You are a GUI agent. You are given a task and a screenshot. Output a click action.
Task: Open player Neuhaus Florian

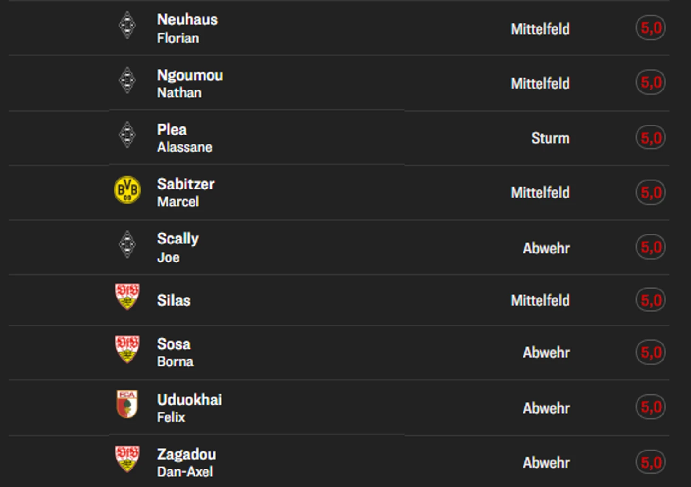tap(187, 28)
